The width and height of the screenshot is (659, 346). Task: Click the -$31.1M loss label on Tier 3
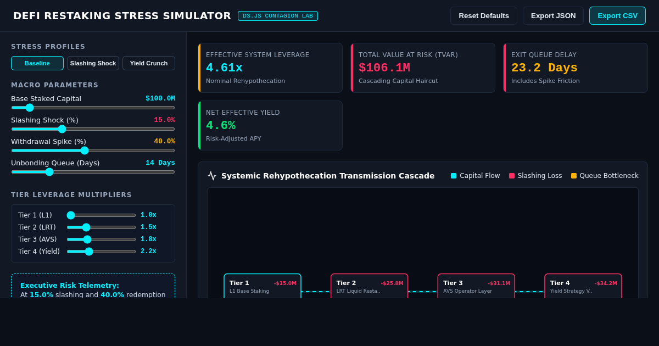click(x=499, y=283)
